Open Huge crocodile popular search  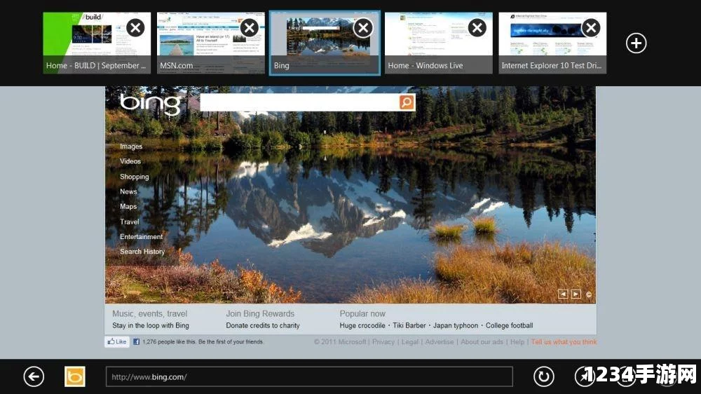[x=362, y=325]
